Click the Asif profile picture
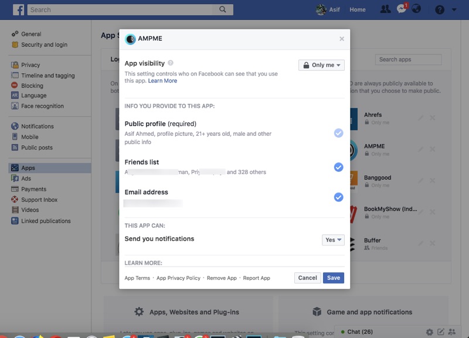The image size is (469, 338). (x=321, y=9)
